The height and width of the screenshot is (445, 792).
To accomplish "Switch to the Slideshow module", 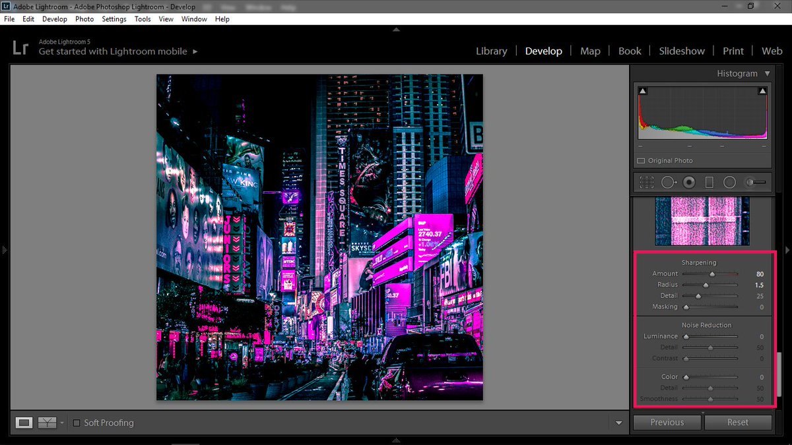I will (682, 51).
